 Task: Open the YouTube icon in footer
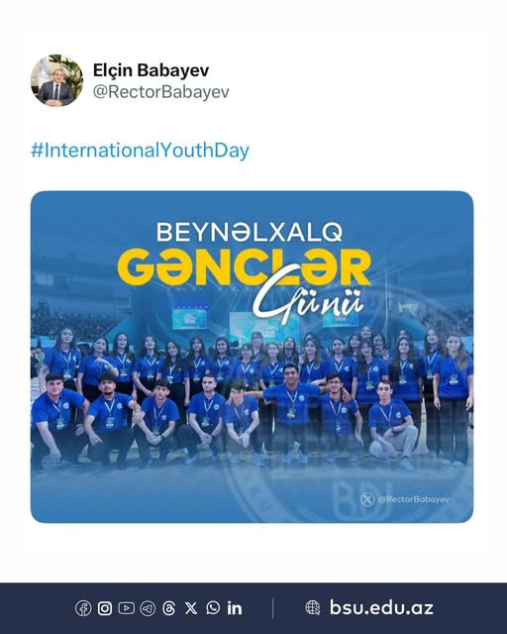click(126, 607)
